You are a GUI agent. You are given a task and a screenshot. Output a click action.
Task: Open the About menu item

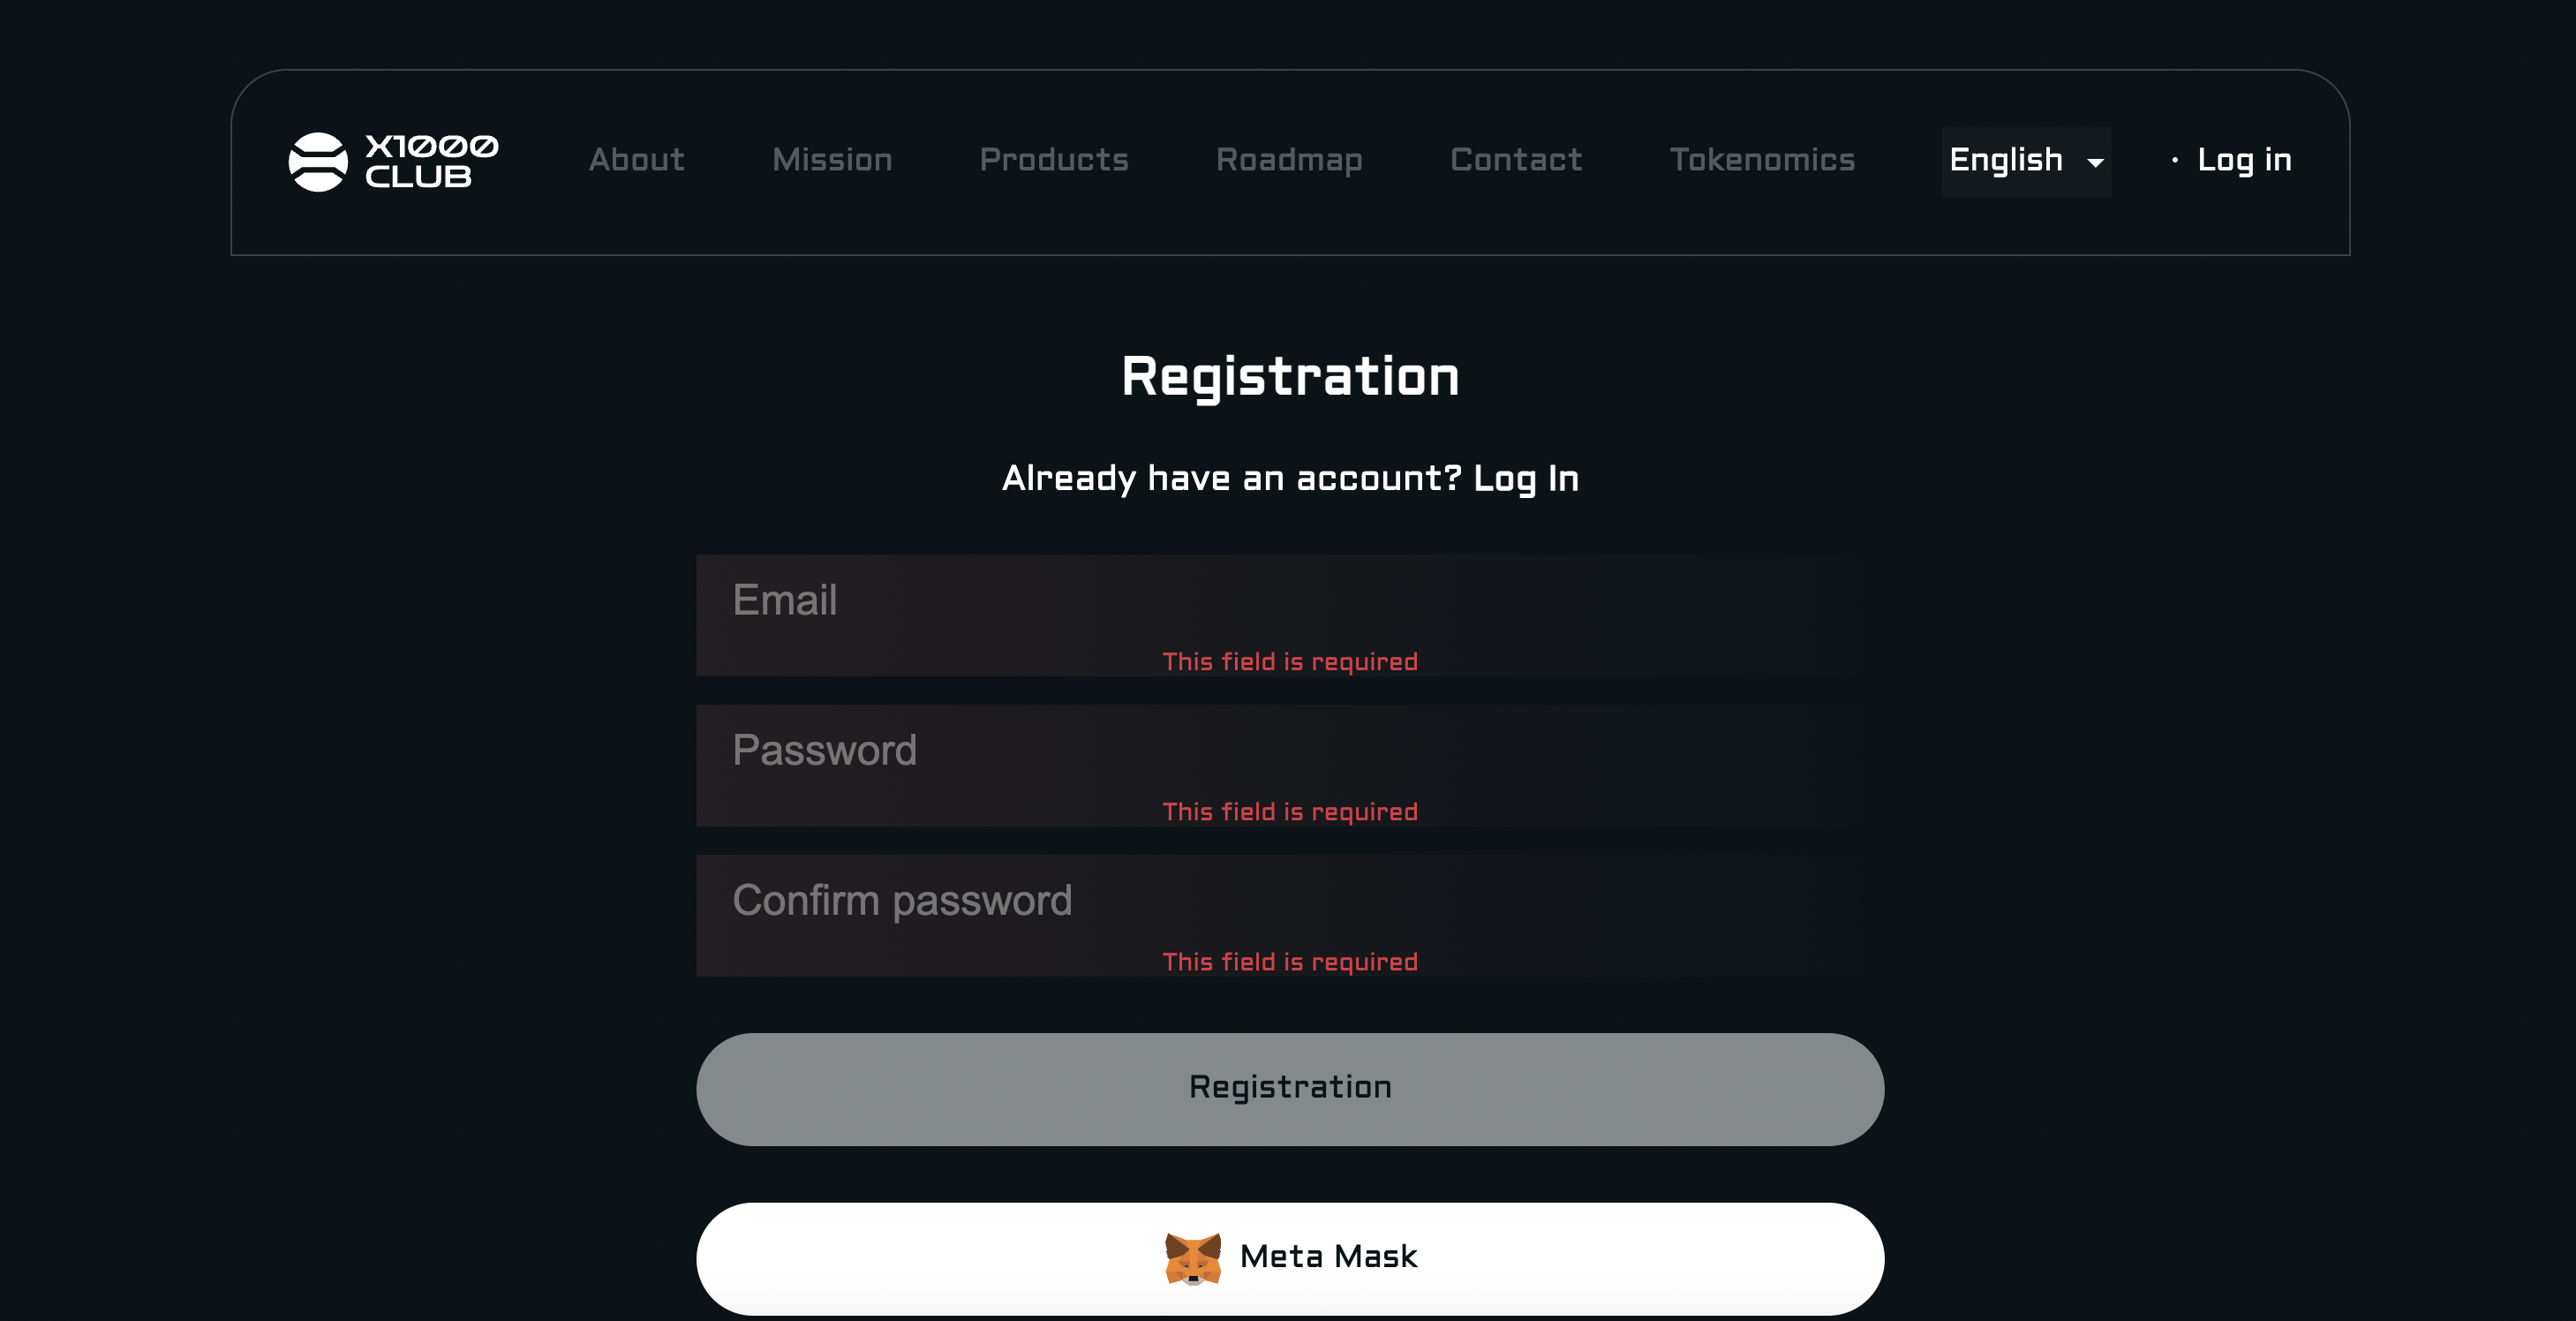coord(637,160)
